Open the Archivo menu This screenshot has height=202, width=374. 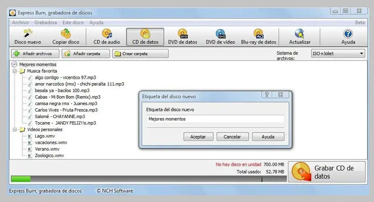[20, 22]
